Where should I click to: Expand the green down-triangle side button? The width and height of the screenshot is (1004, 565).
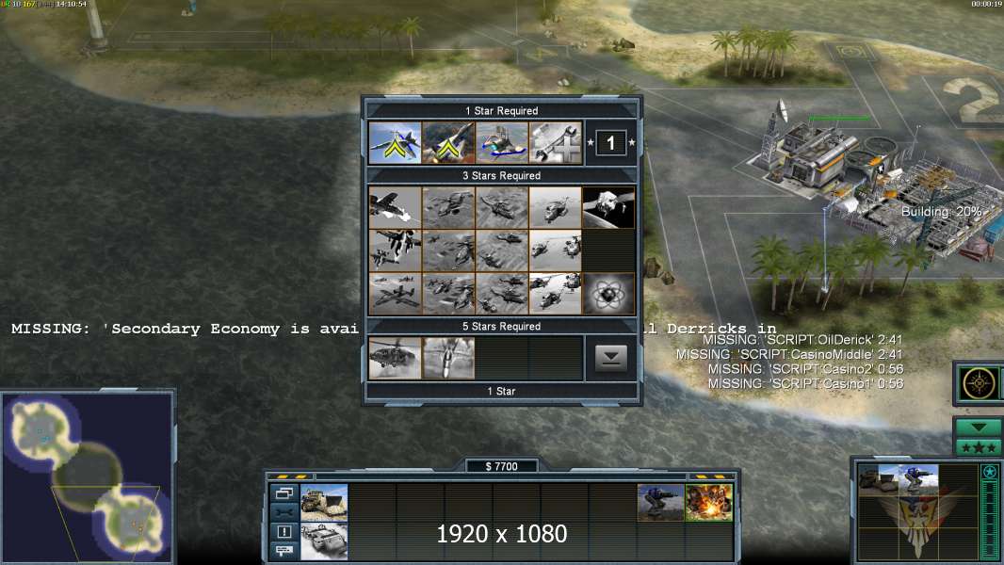(978, 427)
